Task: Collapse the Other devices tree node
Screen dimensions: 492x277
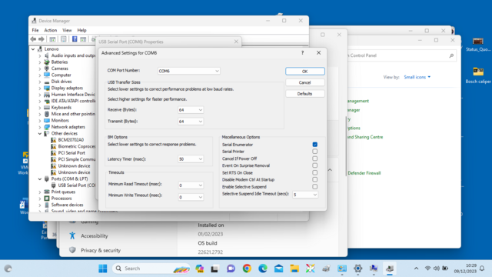Action: tap(40, 133)
